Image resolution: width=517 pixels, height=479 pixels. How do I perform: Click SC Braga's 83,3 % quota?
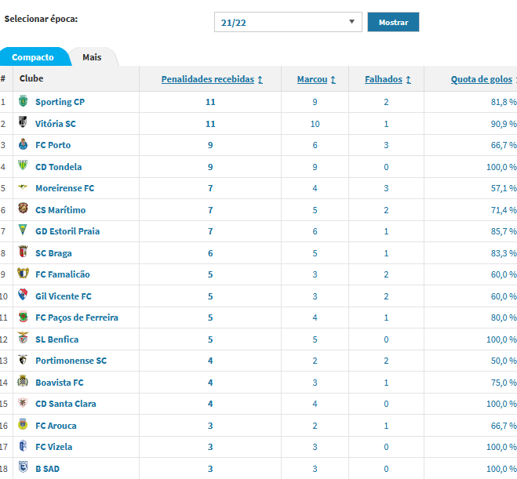coord(504,253)
